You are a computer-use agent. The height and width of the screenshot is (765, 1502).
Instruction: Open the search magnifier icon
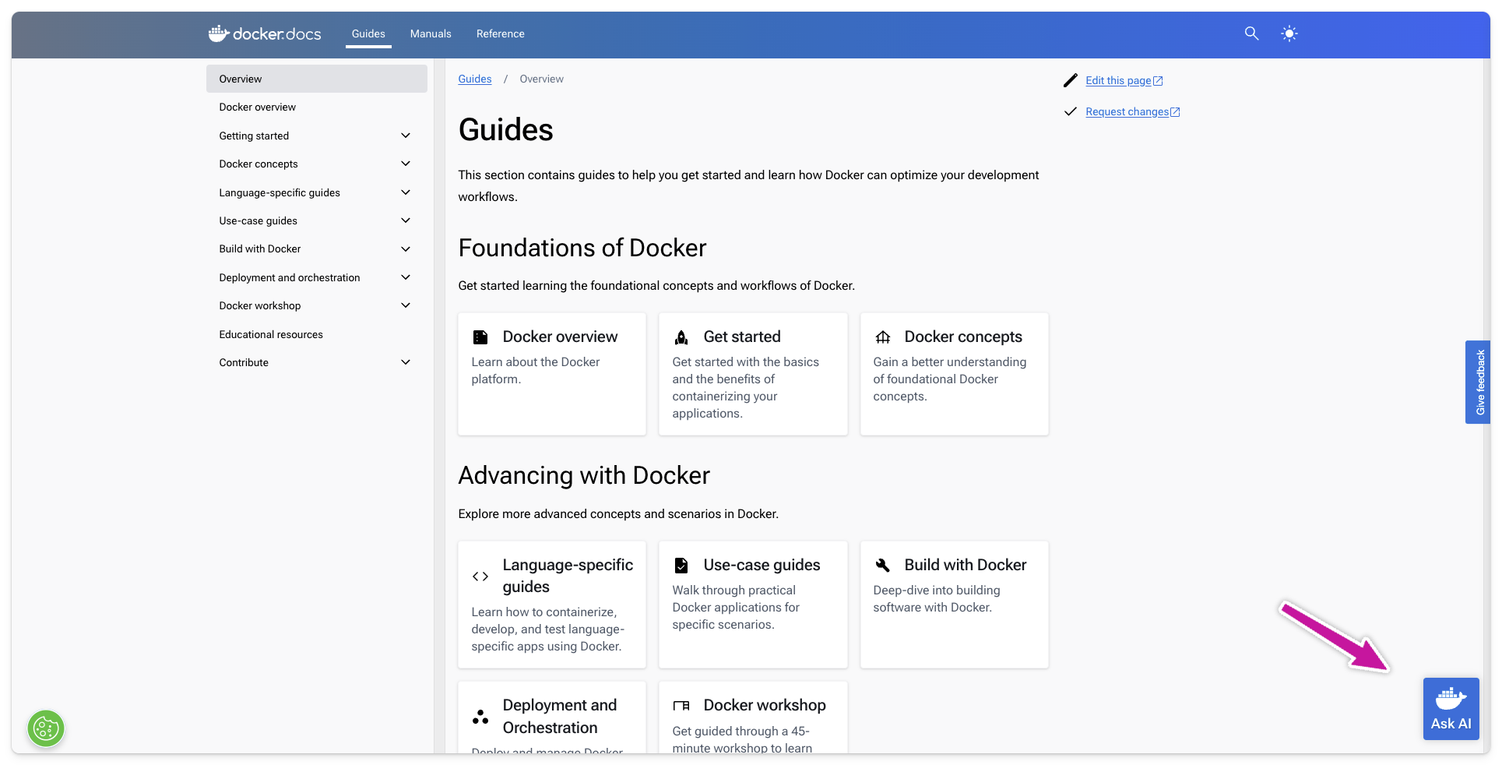tap(1251, 33)
